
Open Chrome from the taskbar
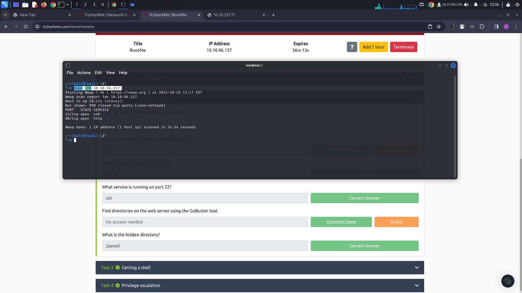pos(53,4)
